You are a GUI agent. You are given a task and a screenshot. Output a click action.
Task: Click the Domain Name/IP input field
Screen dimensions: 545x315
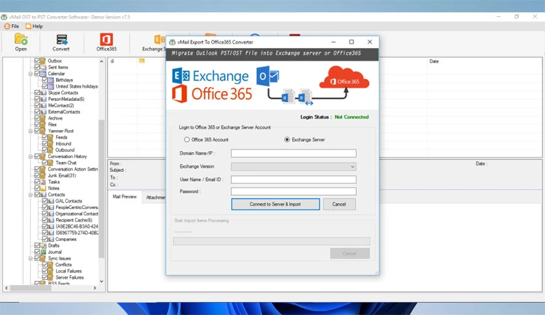(293, 153)
